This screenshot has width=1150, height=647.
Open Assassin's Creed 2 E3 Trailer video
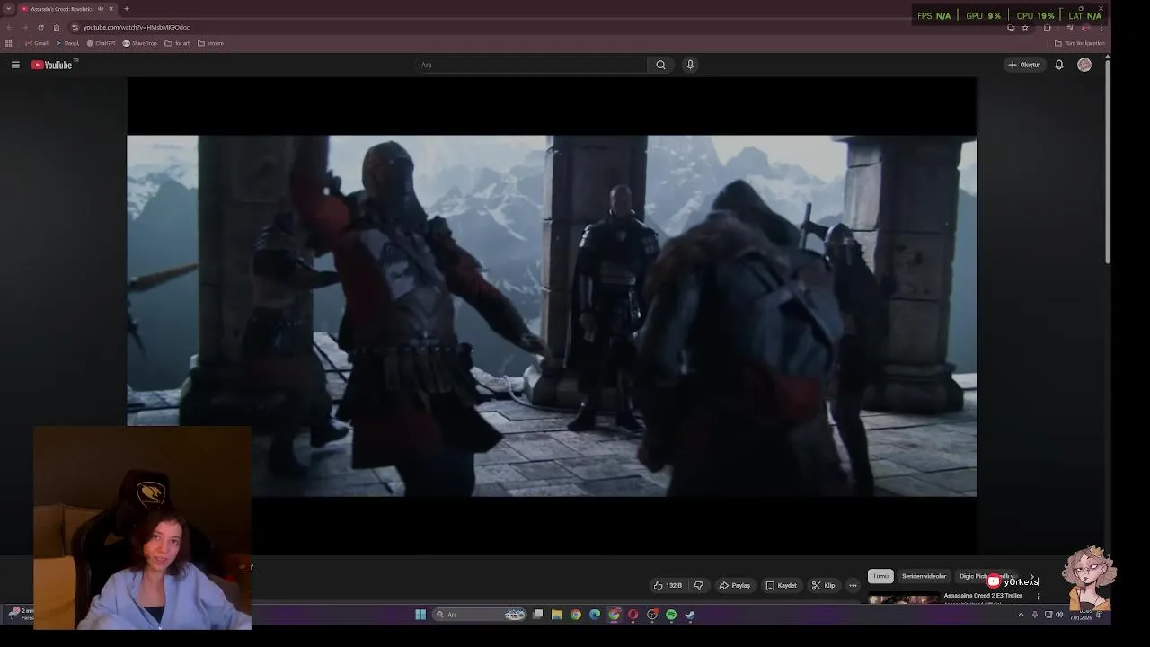tap(983, 596)
